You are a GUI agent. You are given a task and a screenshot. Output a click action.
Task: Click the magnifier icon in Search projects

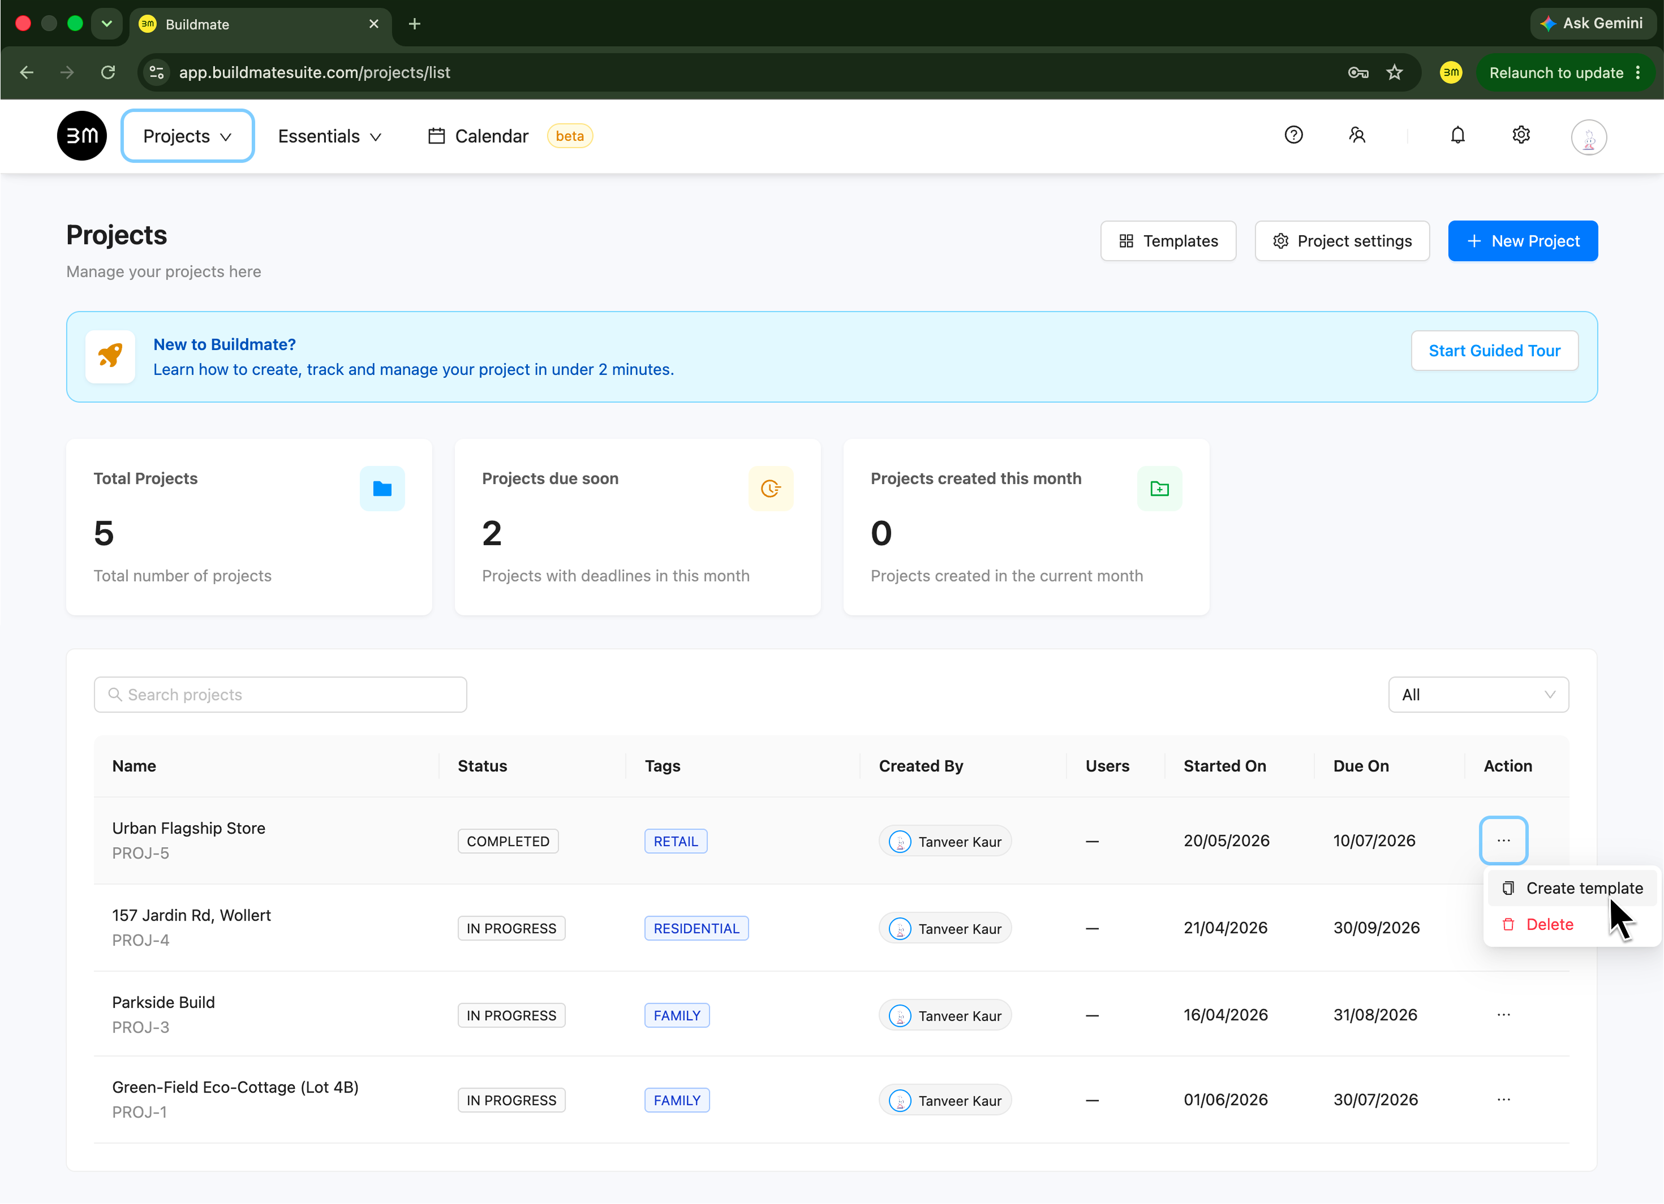[115, 694]
